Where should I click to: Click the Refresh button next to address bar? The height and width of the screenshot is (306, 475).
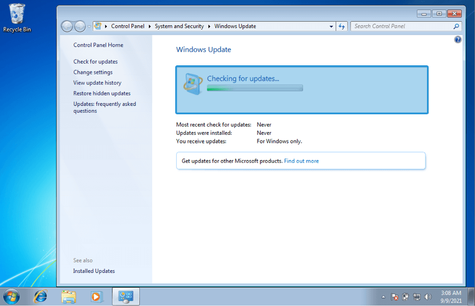click(341, 26)
